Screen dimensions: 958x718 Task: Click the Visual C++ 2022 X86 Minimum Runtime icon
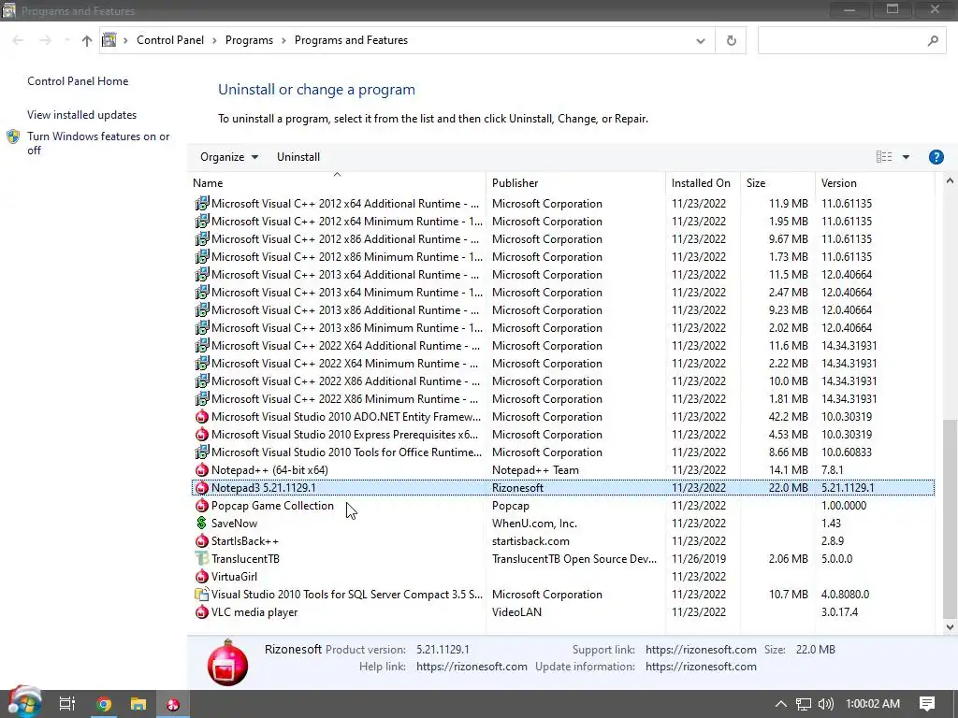(202, 398)
